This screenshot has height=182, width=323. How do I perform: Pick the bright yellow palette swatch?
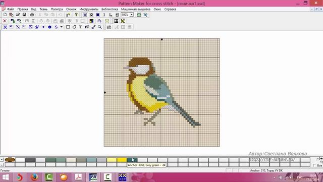click(x=122, y=160)
